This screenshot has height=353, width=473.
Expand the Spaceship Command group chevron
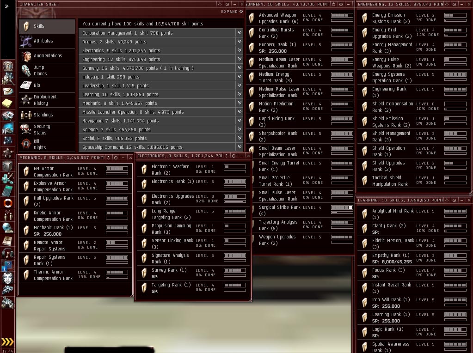coord(240,146)
